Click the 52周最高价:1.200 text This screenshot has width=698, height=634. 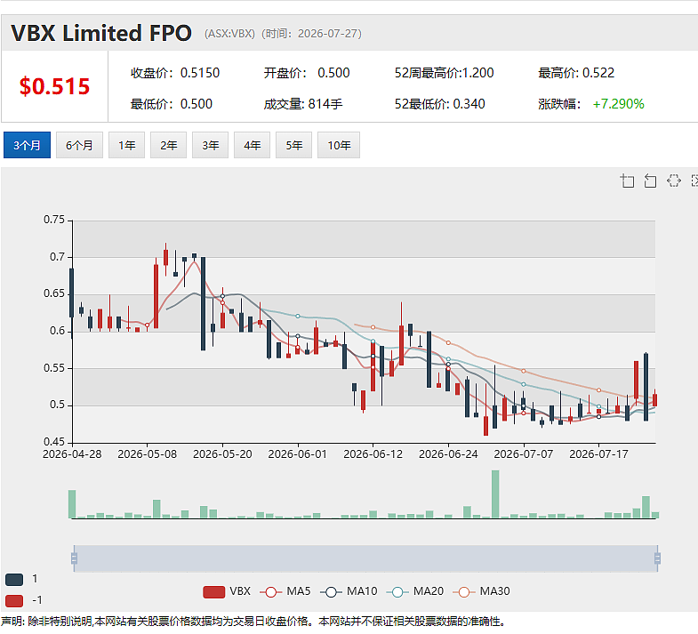(x=445, y=73)
